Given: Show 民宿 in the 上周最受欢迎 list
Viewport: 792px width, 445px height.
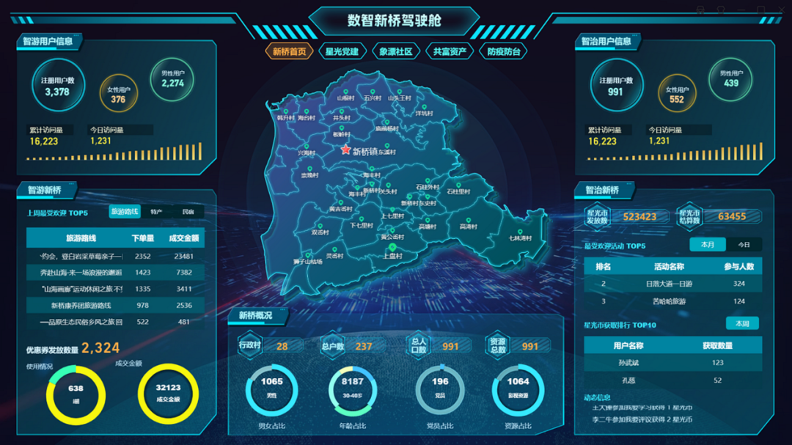Looking at the screenshot, I should (188, 212).
